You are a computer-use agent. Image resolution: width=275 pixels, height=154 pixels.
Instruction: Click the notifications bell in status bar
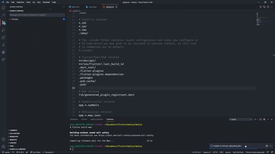[x=272, y=152]
